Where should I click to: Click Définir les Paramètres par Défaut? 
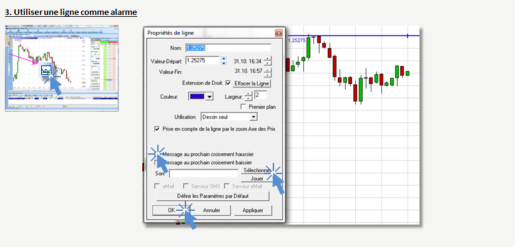213,196
